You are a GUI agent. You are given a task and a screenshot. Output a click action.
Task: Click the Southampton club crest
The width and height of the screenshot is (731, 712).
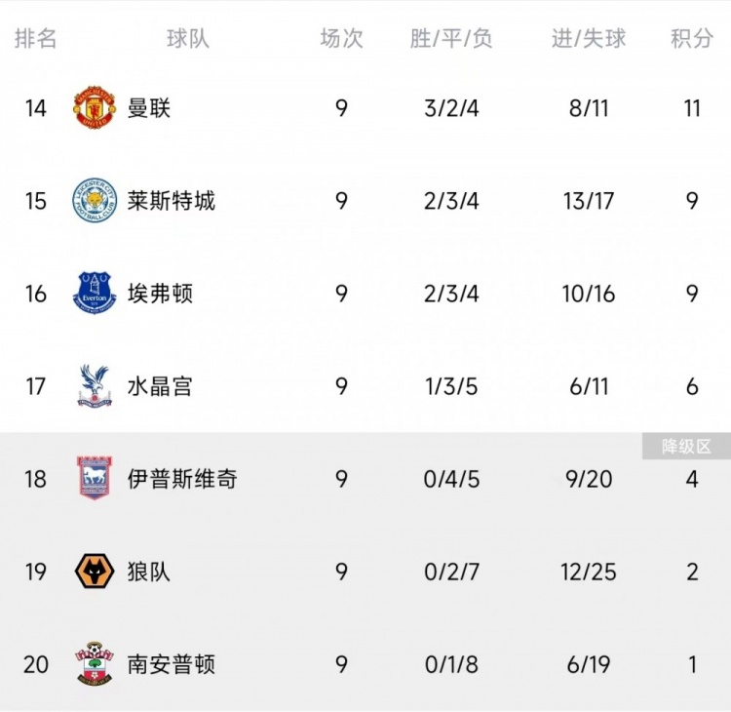point(95,663)
